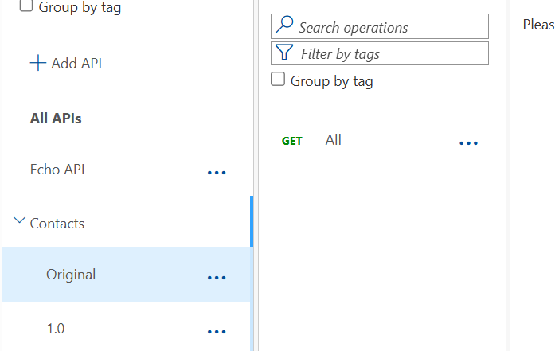Open the Original version ellipsis menu

click(x=217, y=278)
